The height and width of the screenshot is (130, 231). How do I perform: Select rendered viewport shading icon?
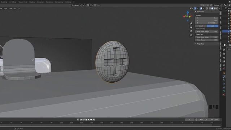pyautogui.click(x=217, y=8)
